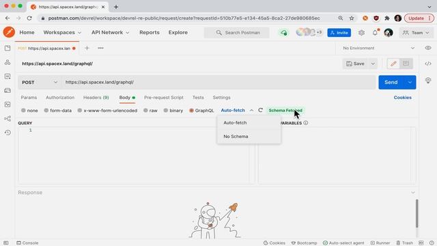
Task: Toggle the two-pane layout icon in status bar
Action: click(421, 243)
